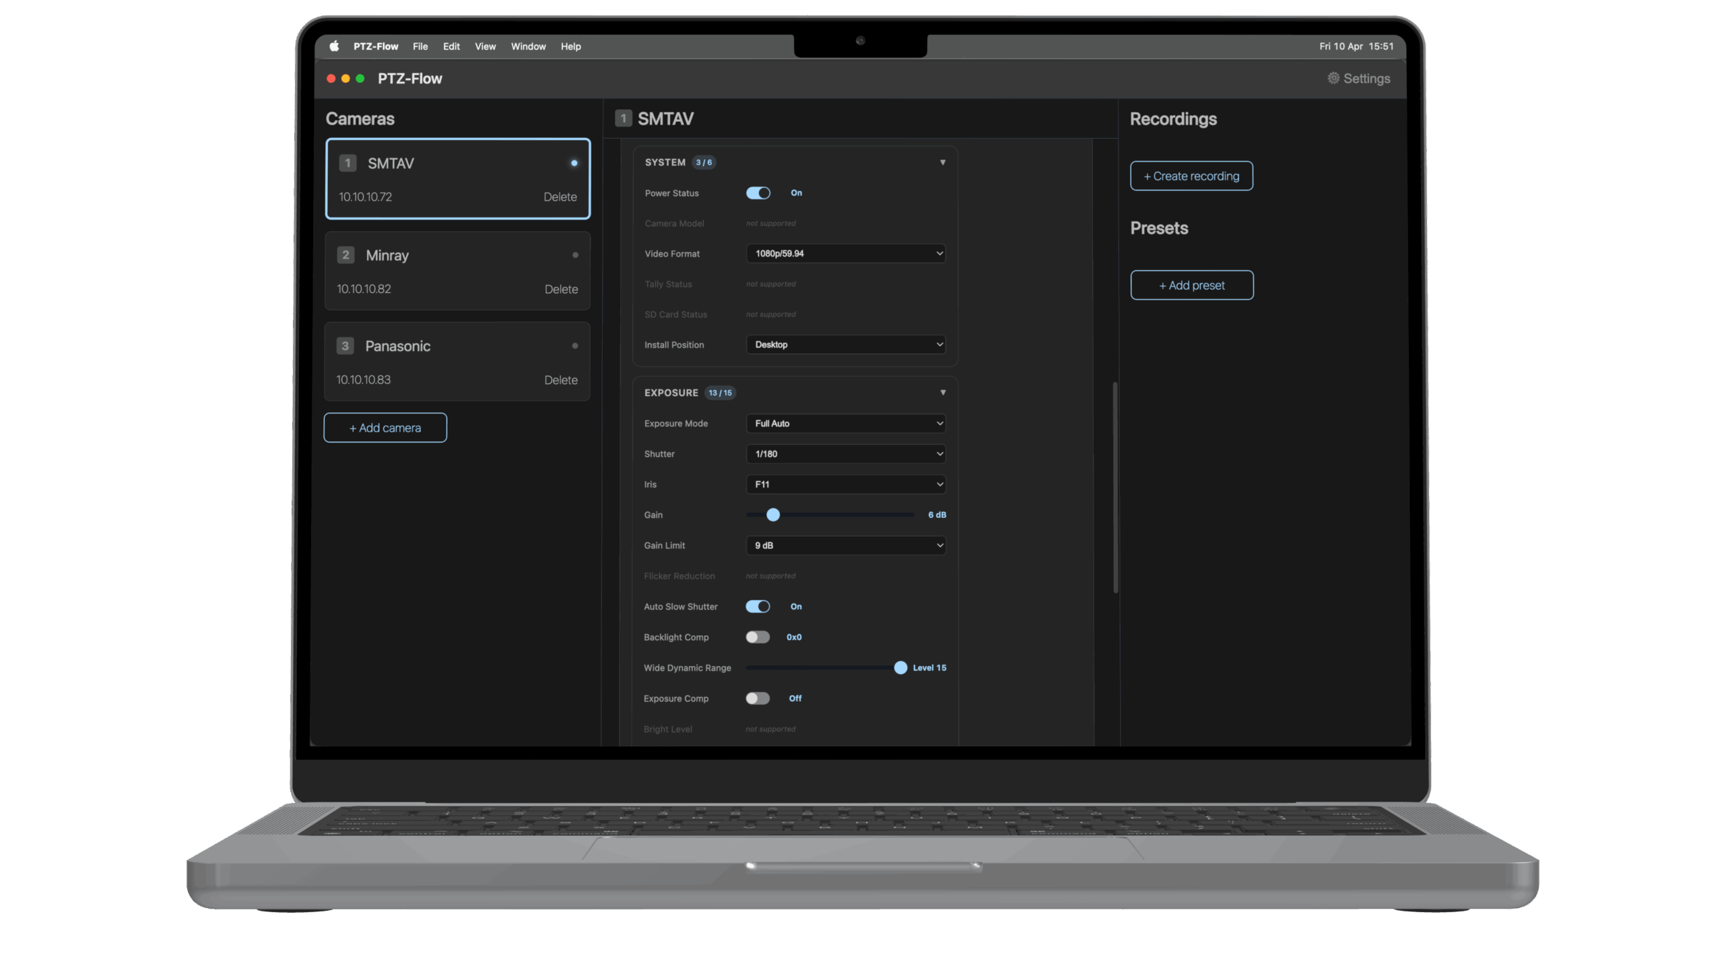1724x970 pixels.
Task: Turn off the Power Status toggle
Action: 758,193
